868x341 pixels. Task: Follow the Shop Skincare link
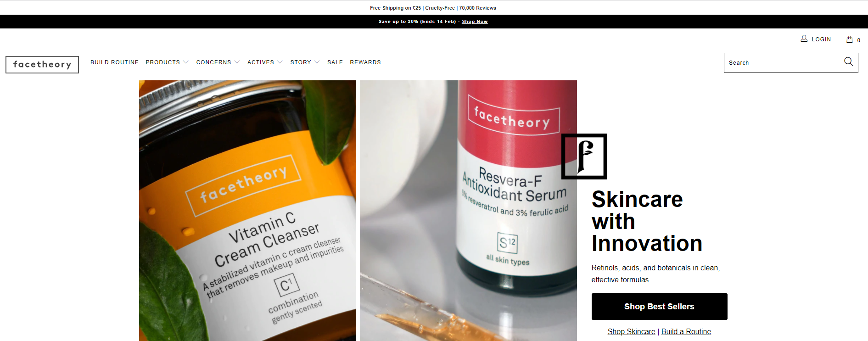[x=631, y=331]
